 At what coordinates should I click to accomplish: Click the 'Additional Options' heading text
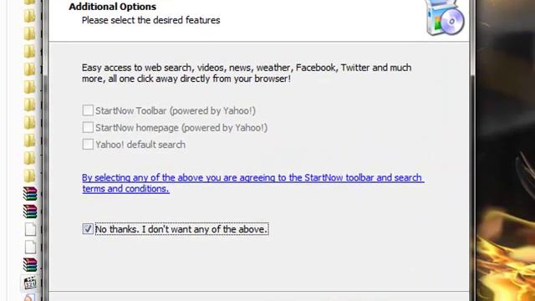click(112, 7)
